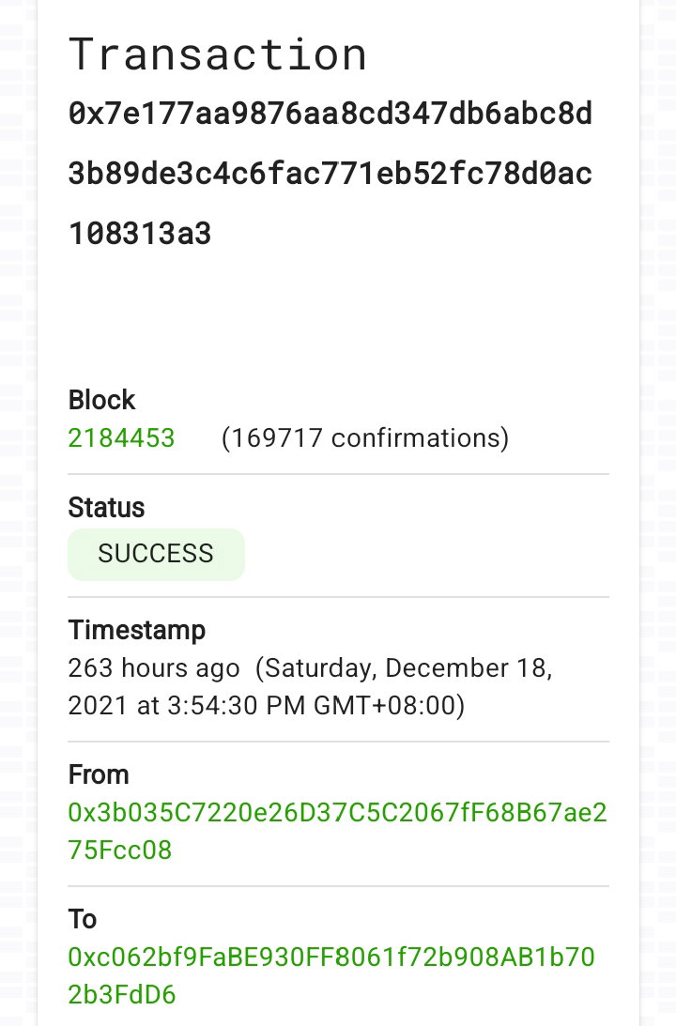Select the first hash line starting 0x7e177aa
Viewport: 676px width, 1026px height.
coord(330,114)
